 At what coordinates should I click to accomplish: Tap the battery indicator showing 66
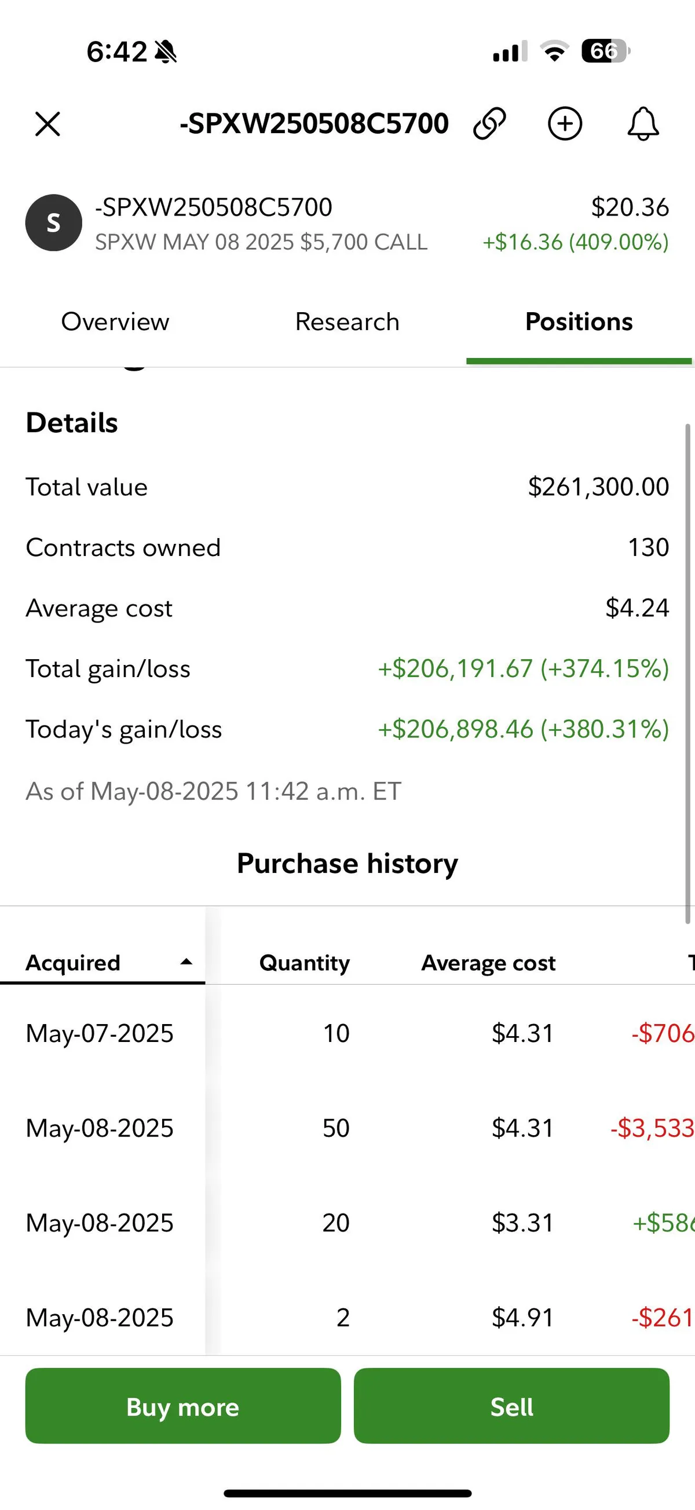point(605,51)
